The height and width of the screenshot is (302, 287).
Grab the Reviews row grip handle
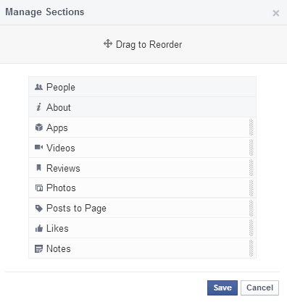pos(251,168)
